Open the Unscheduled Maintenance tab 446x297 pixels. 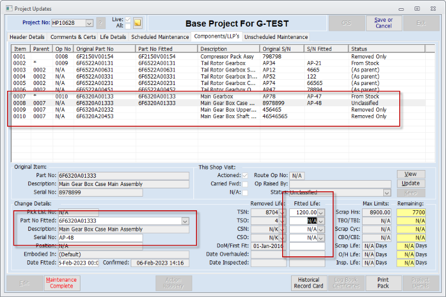point(276,37)
